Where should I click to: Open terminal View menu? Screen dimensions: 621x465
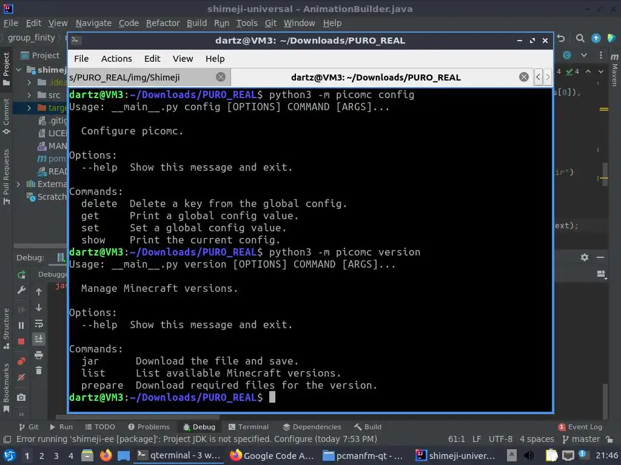183,59
